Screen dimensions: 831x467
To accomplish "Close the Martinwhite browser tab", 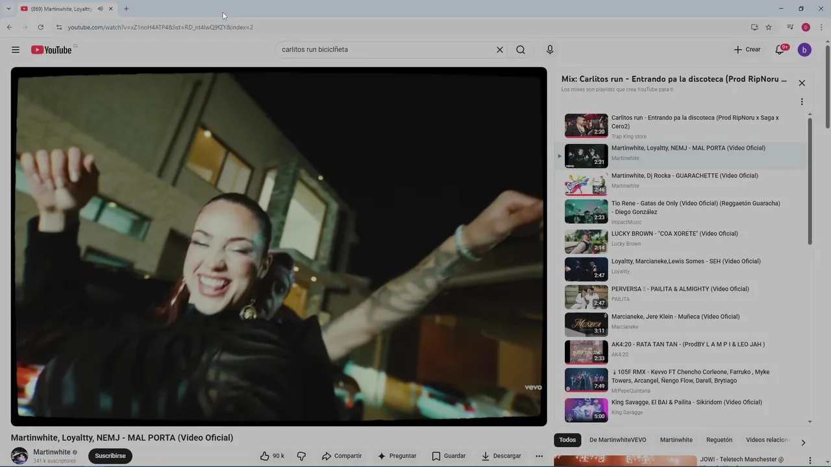I will (110, 8).
